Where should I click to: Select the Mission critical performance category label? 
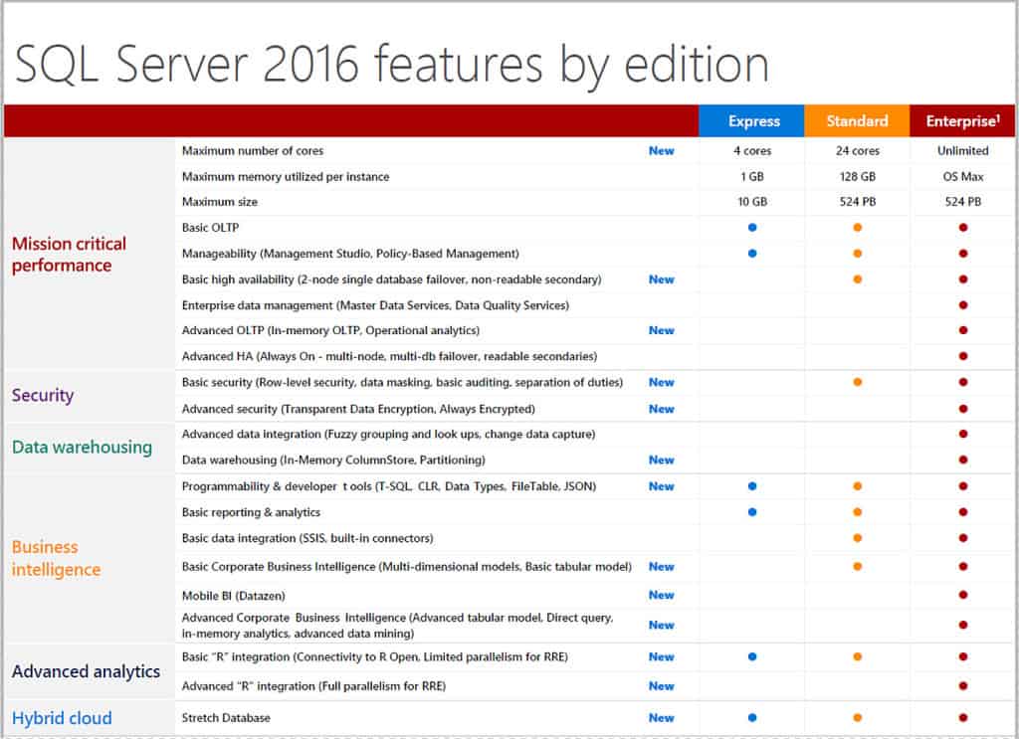pyautogui.click(x=69, y=255)
